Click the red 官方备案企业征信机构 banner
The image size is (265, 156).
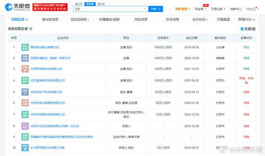50,7
